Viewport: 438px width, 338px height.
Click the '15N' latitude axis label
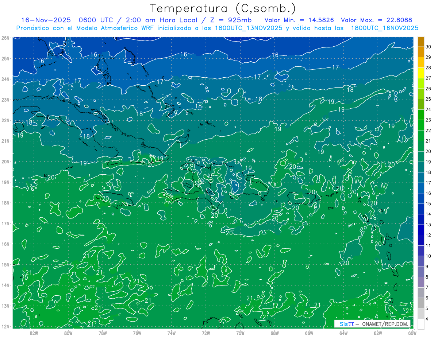5,264
